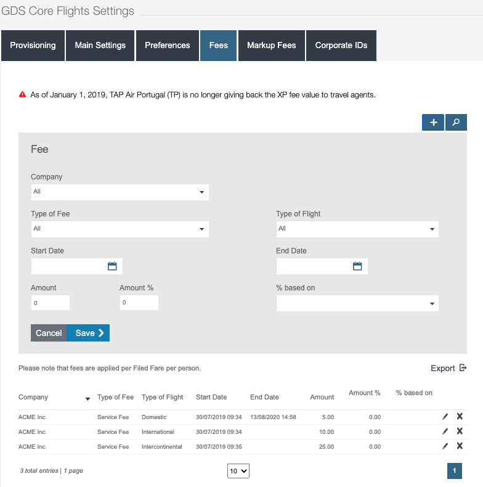This screenshot has height=487, width=483.
Task: Cancel the fee form
Action: tap(49, 333)
